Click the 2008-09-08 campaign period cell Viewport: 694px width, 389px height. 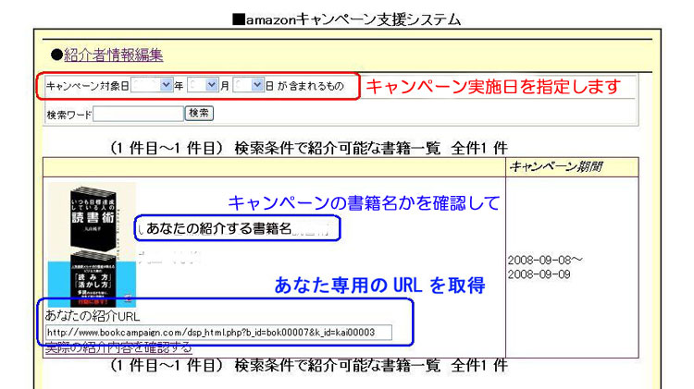[546, 267]
